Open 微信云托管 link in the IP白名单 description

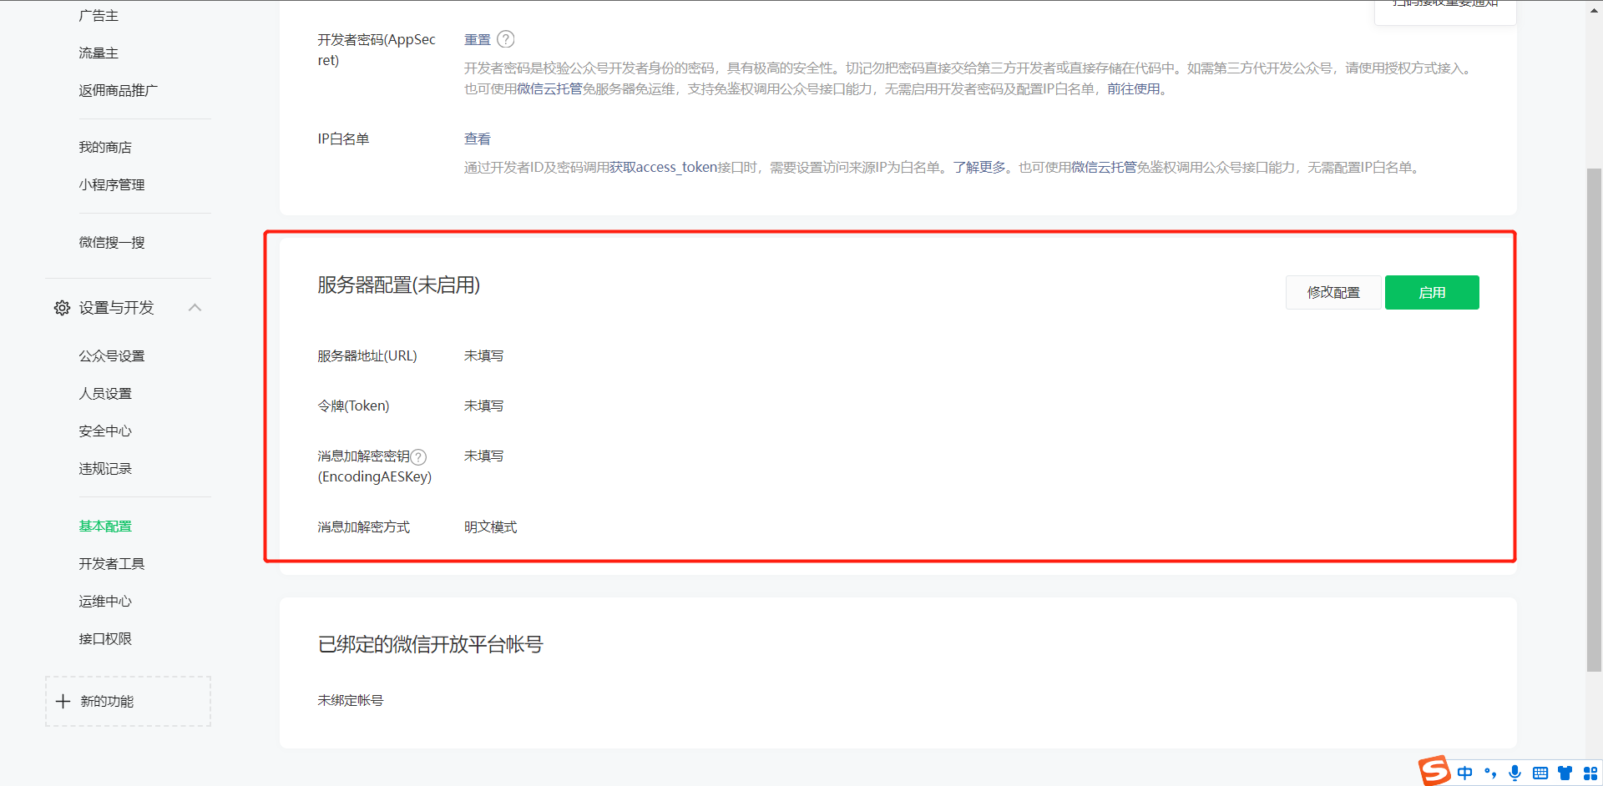[1104, 168]
